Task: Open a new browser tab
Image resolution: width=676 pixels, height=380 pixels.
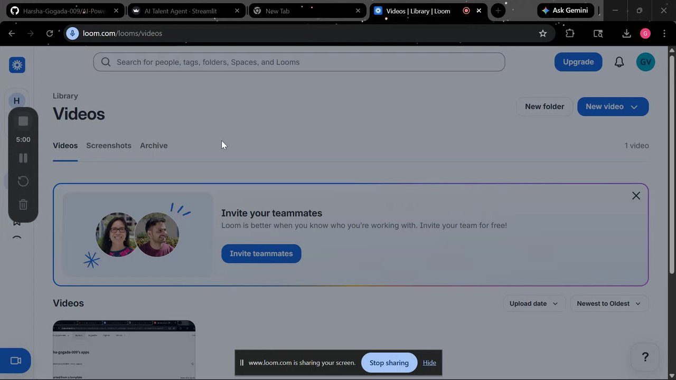Action: click(x=497, y=11)
